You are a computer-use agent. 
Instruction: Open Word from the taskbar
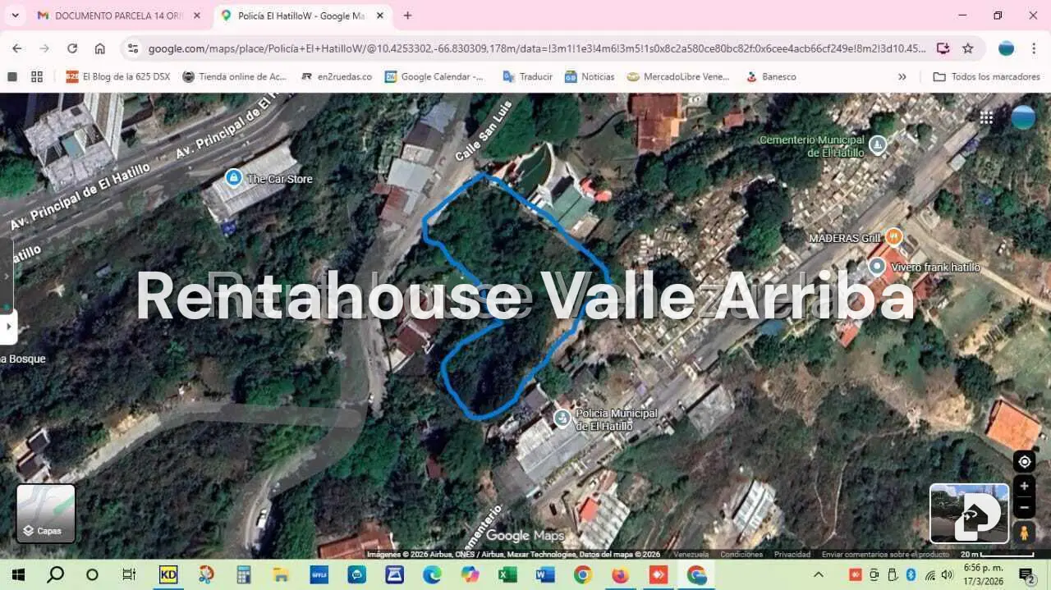click(x=545, y=574)
